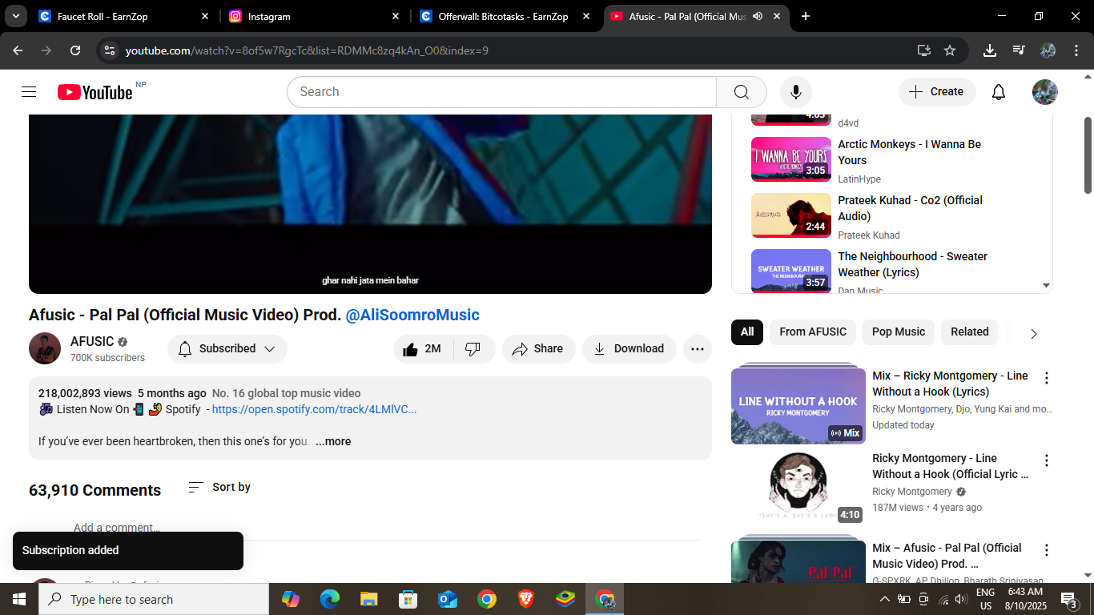This screenshot has width=1094, height=615.
Task: Click the Share button
Action: pyautogui.click(x=538, y=349)
